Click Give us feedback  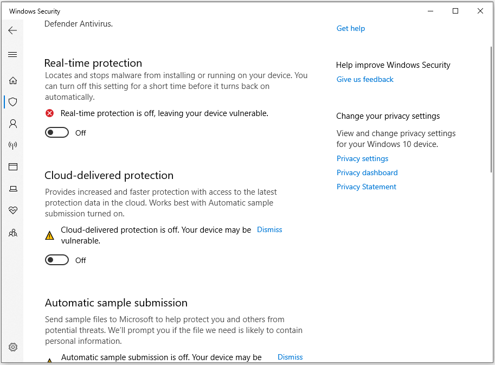click(x=365, y=79)
